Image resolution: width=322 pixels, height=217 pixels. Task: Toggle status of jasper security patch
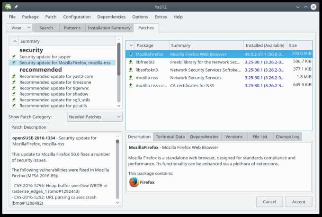[14, 57]
